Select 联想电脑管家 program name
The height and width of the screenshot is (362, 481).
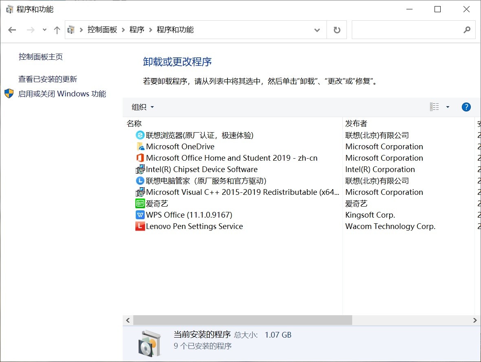point(206,181)
